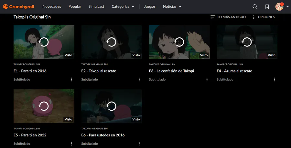Open more options for episode E4
Image resolution: width=291 pixels, height=148 pixels.
coord(275,79)
